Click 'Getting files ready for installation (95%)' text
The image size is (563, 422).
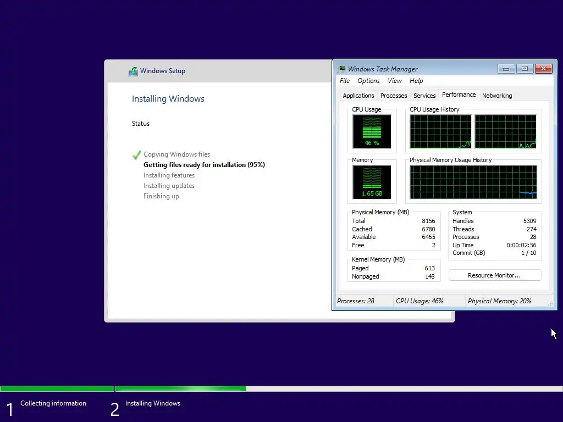204,165
